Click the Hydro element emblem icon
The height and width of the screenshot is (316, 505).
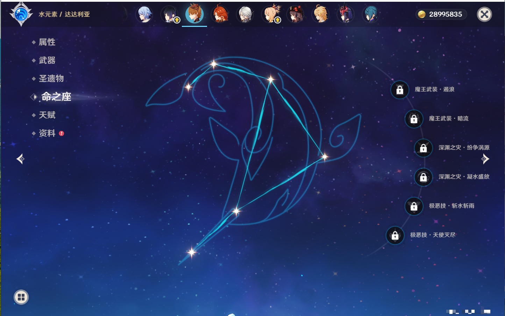(x=21, y=14)
